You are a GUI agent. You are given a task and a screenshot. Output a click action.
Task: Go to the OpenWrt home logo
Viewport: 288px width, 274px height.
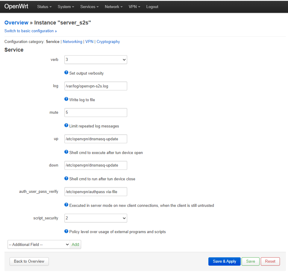(16, 6)
